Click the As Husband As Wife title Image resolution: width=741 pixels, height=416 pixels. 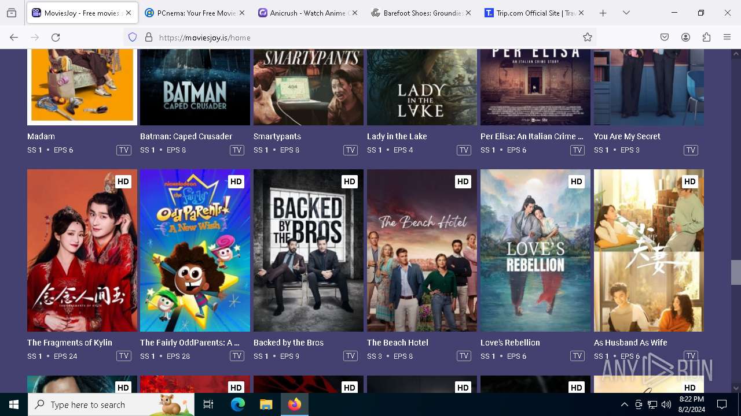pos(630,343)
